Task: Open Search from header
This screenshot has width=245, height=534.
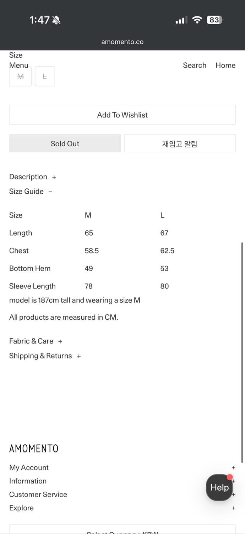Action: [195, 66]
